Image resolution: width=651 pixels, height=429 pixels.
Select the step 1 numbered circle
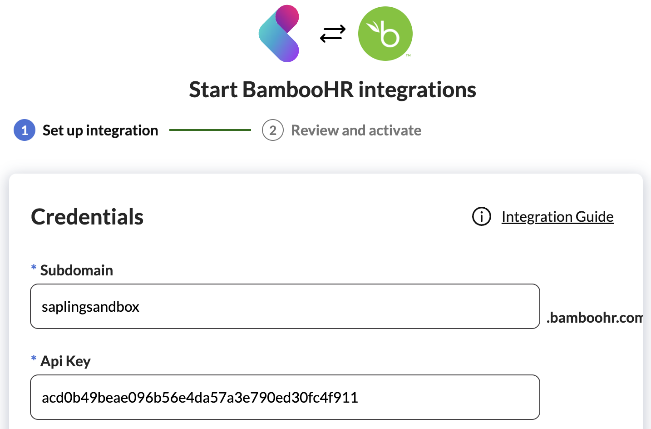tap(25, 130)
